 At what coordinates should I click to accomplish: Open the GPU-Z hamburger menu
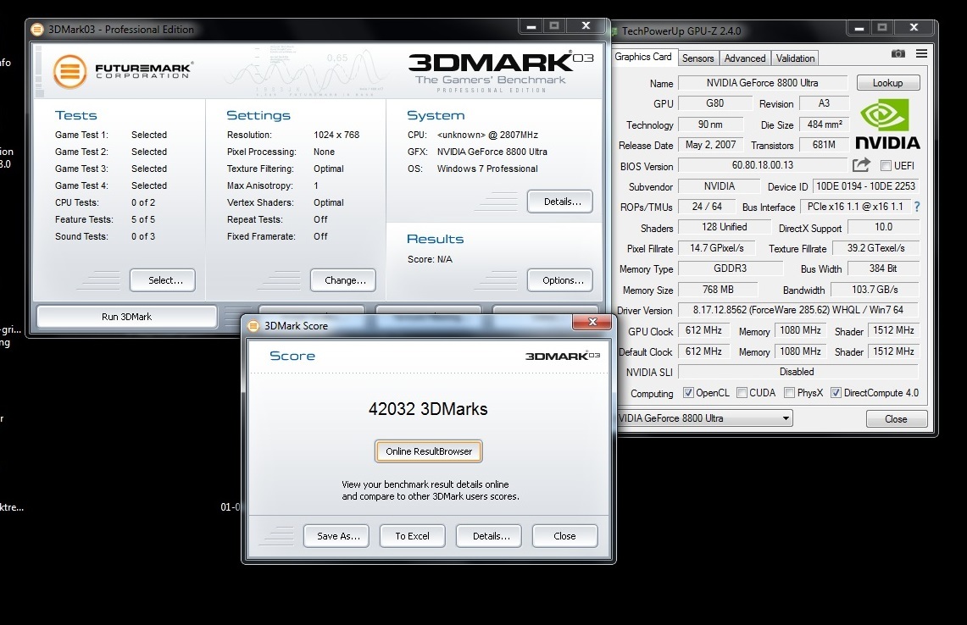pyautogui.click(x=921, y=54)
